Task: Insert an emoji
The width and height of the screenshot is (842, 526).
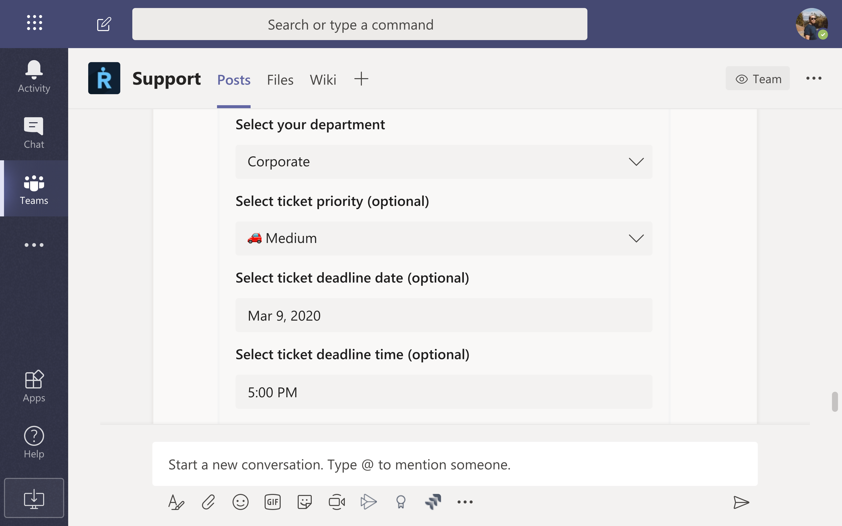Action: pos(240,502)
